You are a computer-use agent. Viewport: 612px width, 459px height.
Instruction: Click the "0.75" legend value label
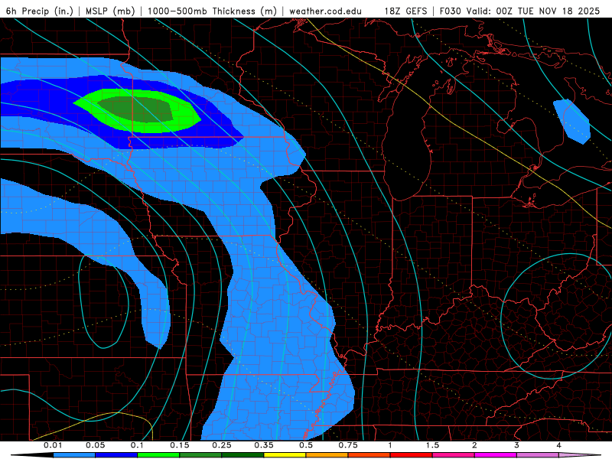click(348, 445)
